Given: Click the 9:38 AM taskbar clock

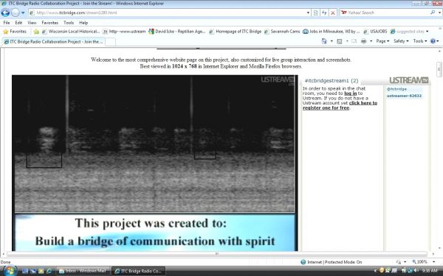Looking at the screenshot, I should coord(430,271).
